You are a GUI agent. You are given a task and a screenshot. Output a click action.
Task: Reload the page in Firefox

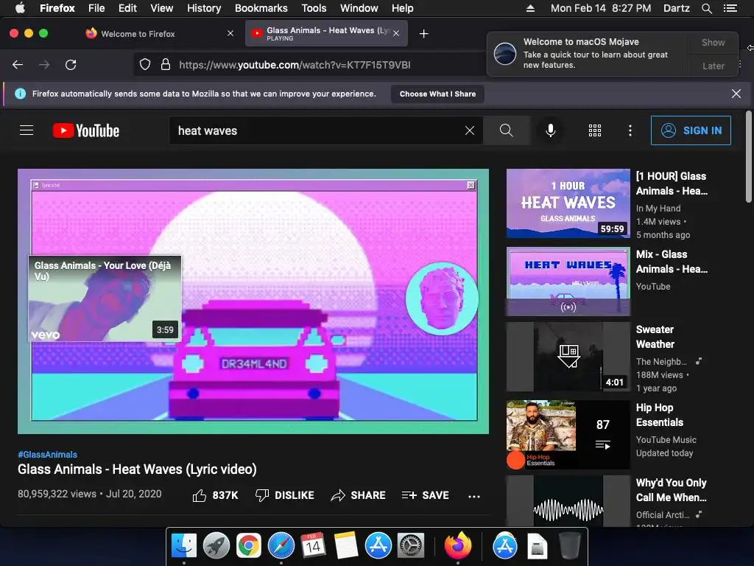pos(71,65)
